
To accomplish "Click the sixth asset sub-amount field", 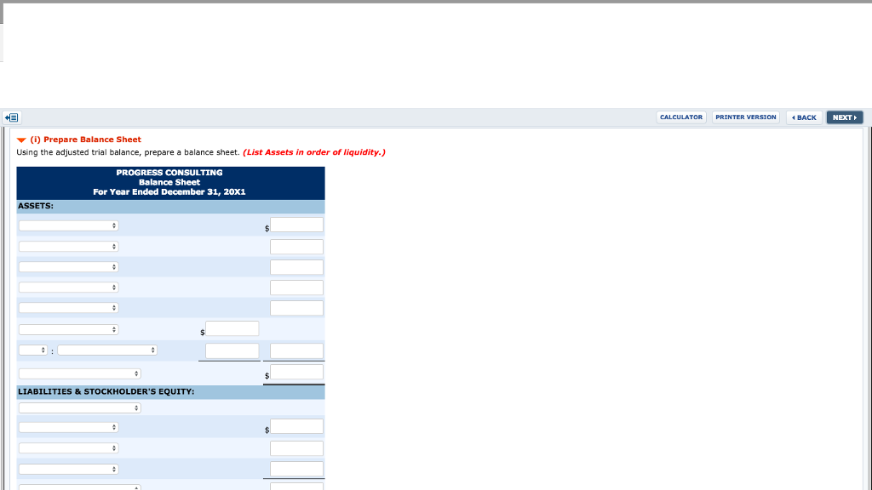I will [232, 328].
